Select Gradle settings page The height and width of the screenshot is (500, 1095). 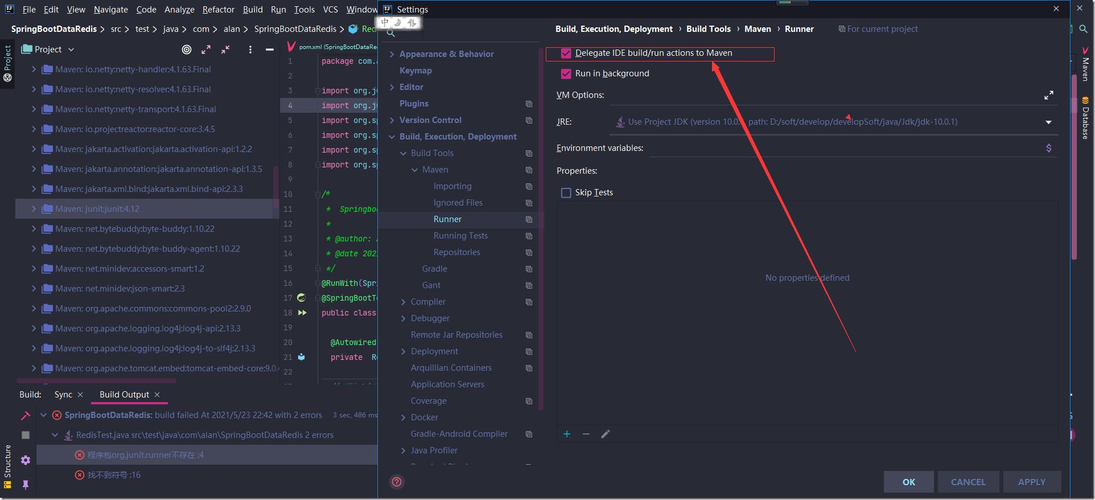pos(435,269)
